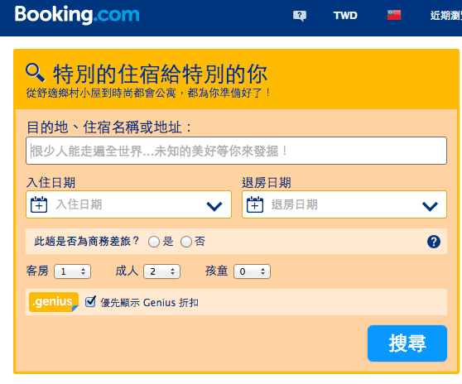Open the 入住日期 date dropdown

coord(129,204)
